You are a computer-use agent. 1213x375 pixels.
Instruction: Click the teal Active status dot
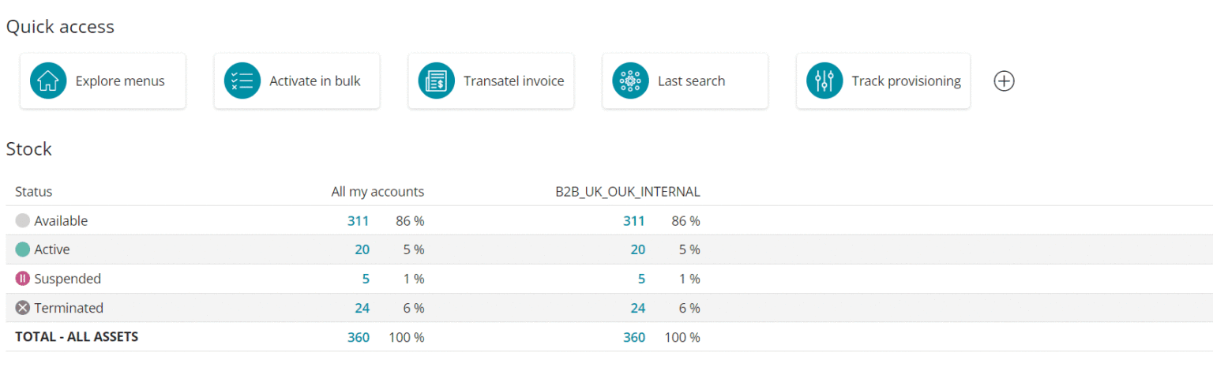[23, 249]
